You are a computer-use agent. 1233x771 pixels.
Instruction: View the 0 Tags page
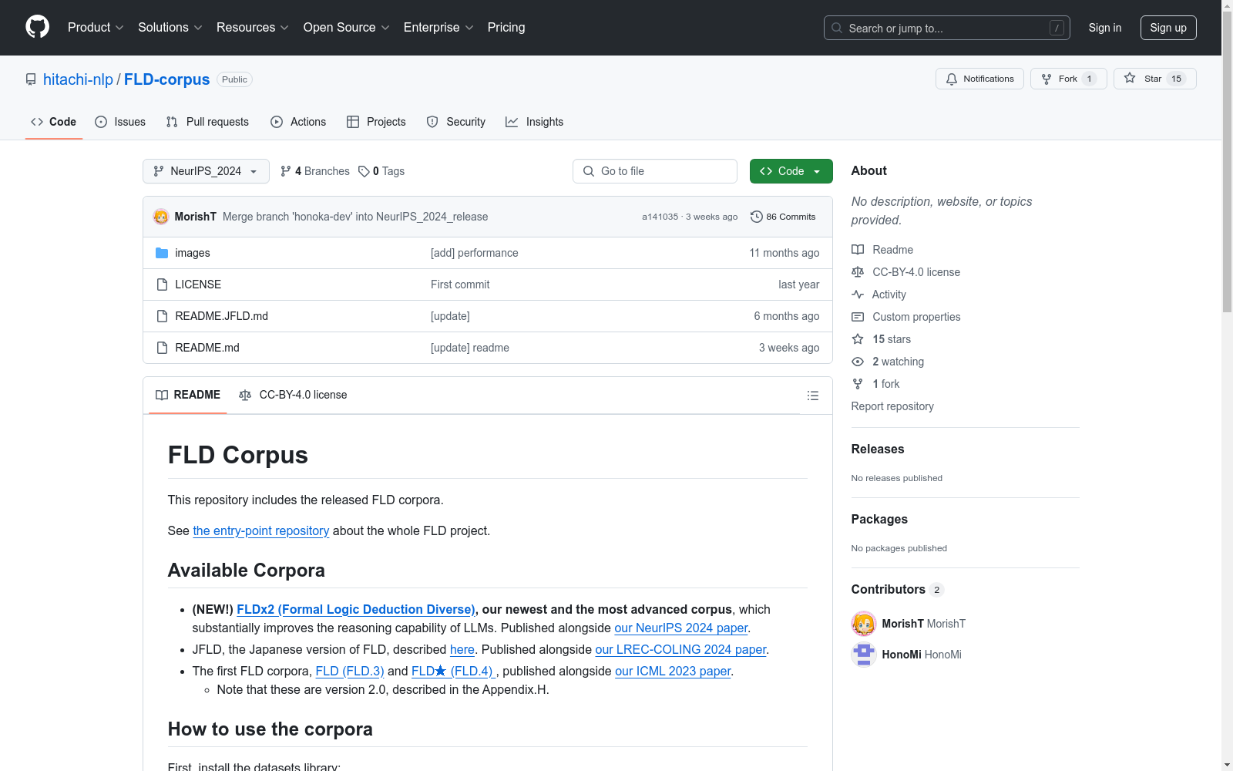[381, 171]
